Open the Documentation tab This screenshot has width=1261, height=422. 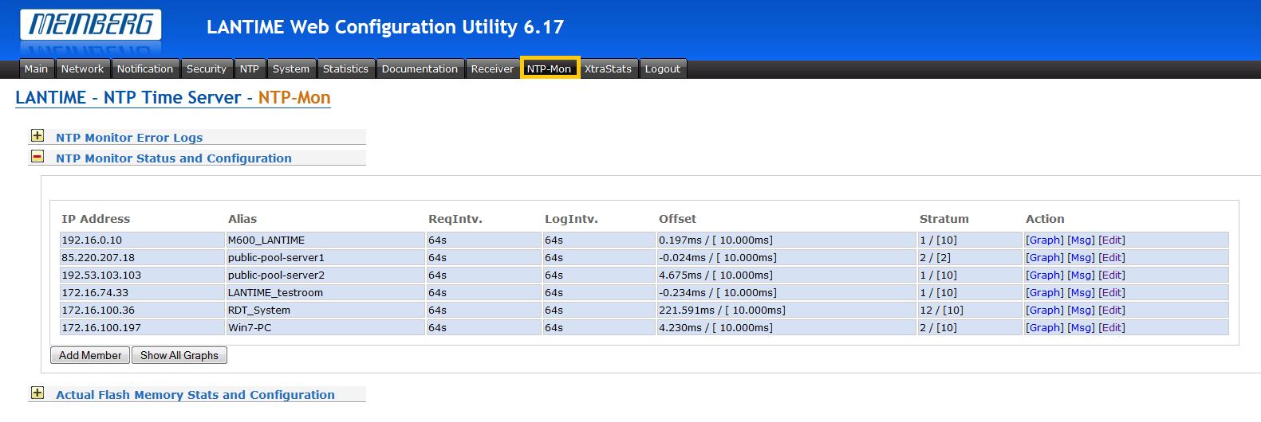(x=420, y=68)
